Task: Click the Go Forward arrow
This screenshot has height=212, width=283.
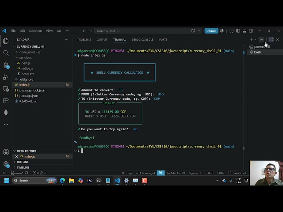Action: [90, 31]
